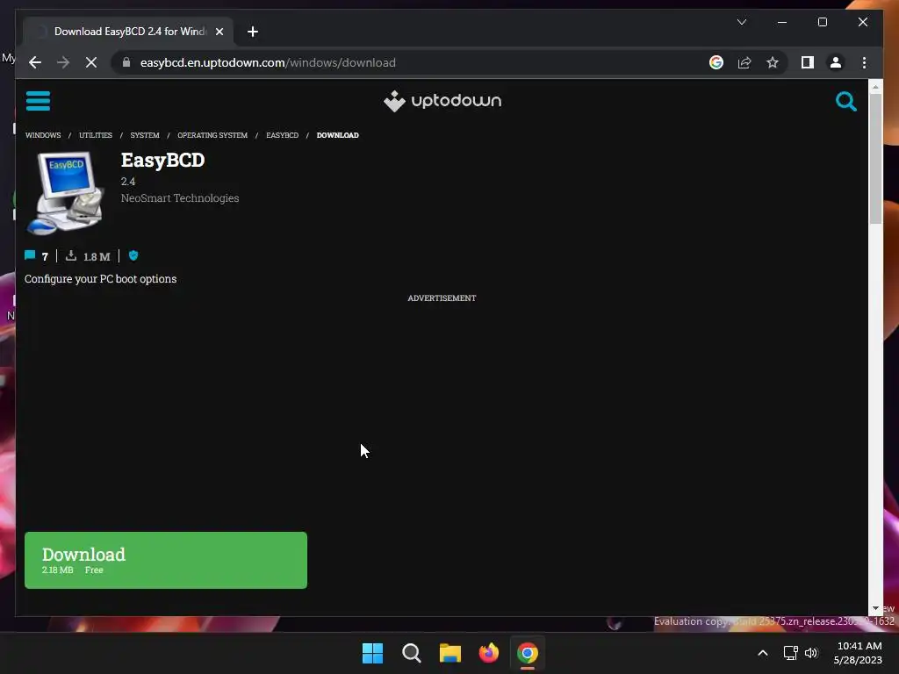Image resolution: width=899 pixels, height=674 pixels.
Task: Click the EasyBCD app icon image
Action: pos(65,192)
